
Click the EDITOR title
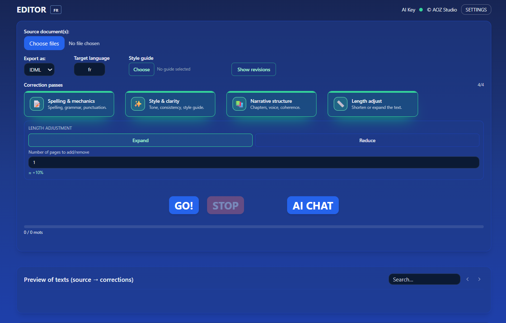point(32,10)
